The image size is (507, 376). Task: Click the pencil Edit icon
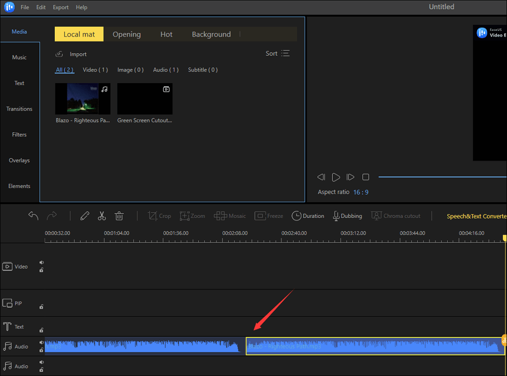[x=85, y=216]
